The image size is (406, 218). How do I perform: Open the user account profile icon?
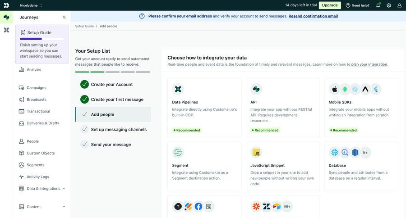click(x=399, y=5)
